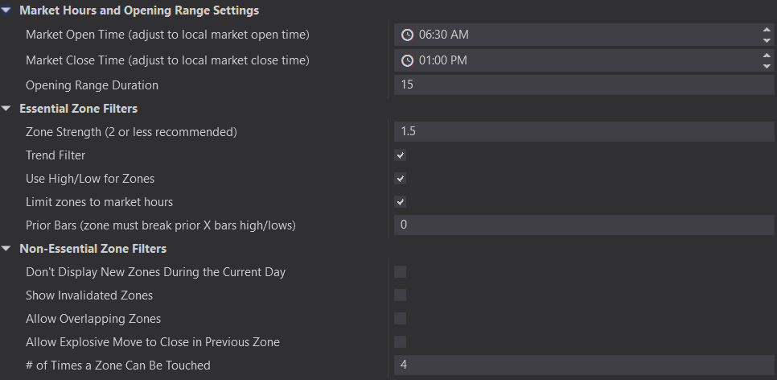Click clock icon in Market Close Time field

[x=407, y=60]
